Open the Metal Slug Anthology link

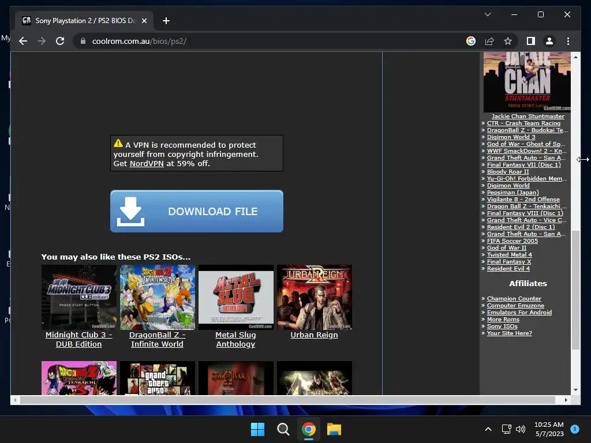pos(235,339)
